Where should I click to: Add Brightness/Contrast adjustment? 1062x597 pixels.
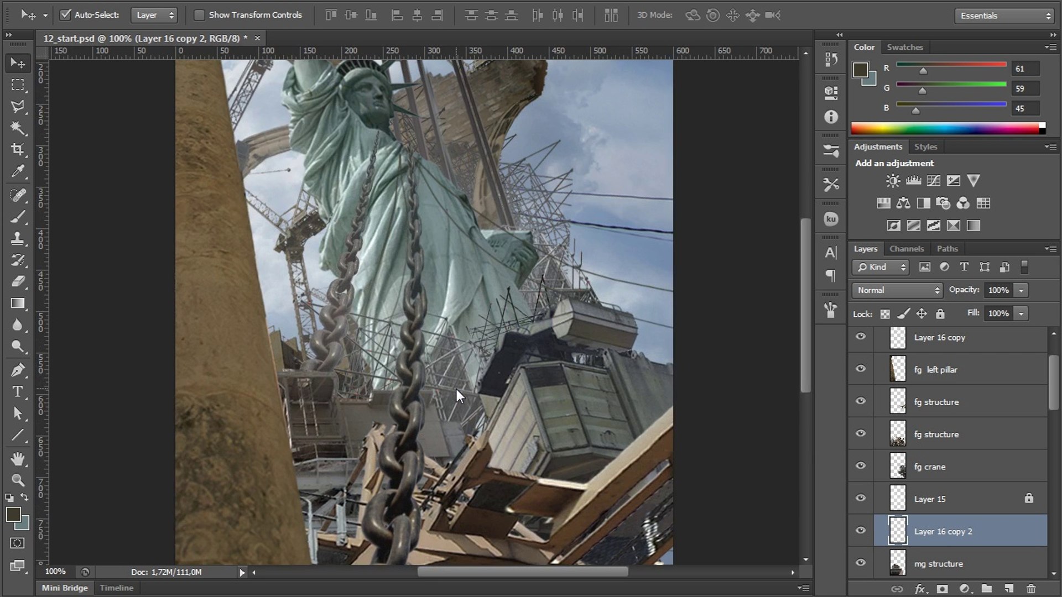(x=893, y=181)
